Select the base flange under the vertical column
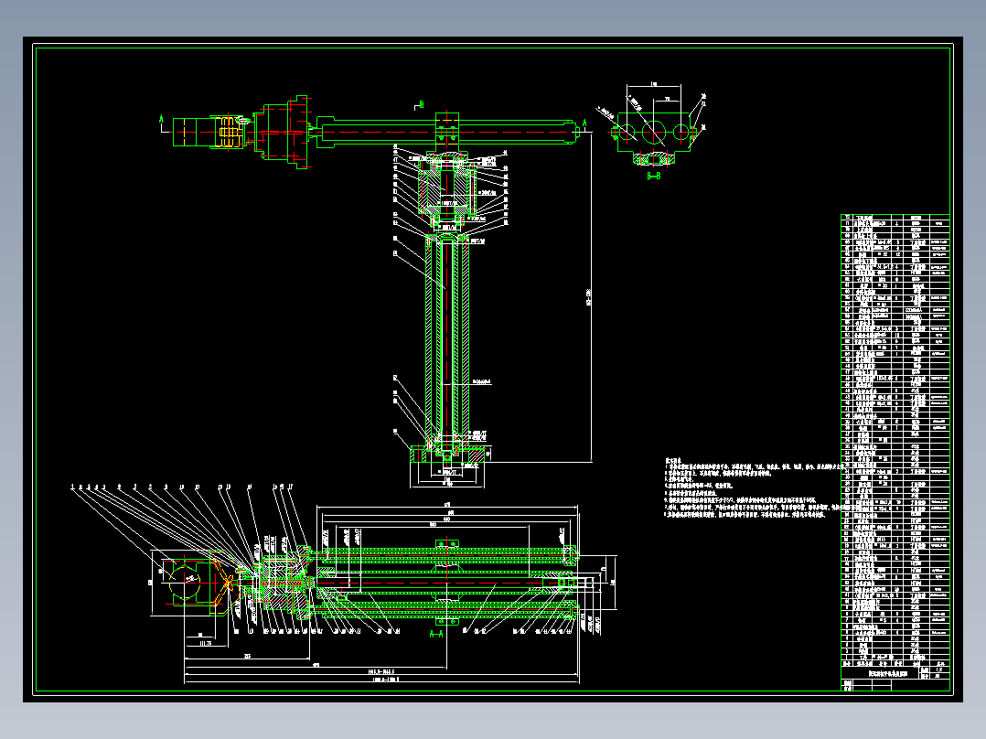The image size is (986, 739). pos(447,454)
